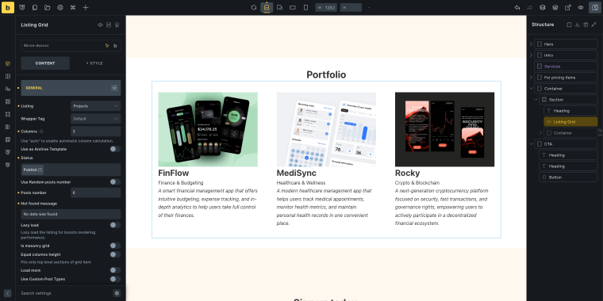Toggle Use Custom Post Types switch
This screenshot has height=301, width=603.
coord(115,279)
